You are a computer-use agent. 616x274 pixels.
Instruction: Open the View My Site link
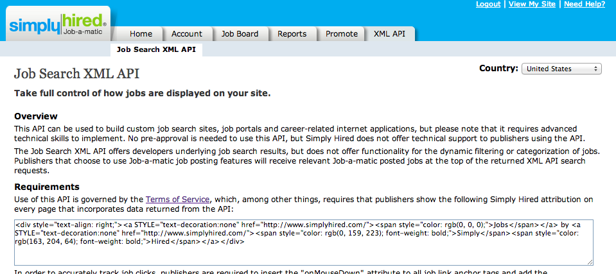pos(532,4)
